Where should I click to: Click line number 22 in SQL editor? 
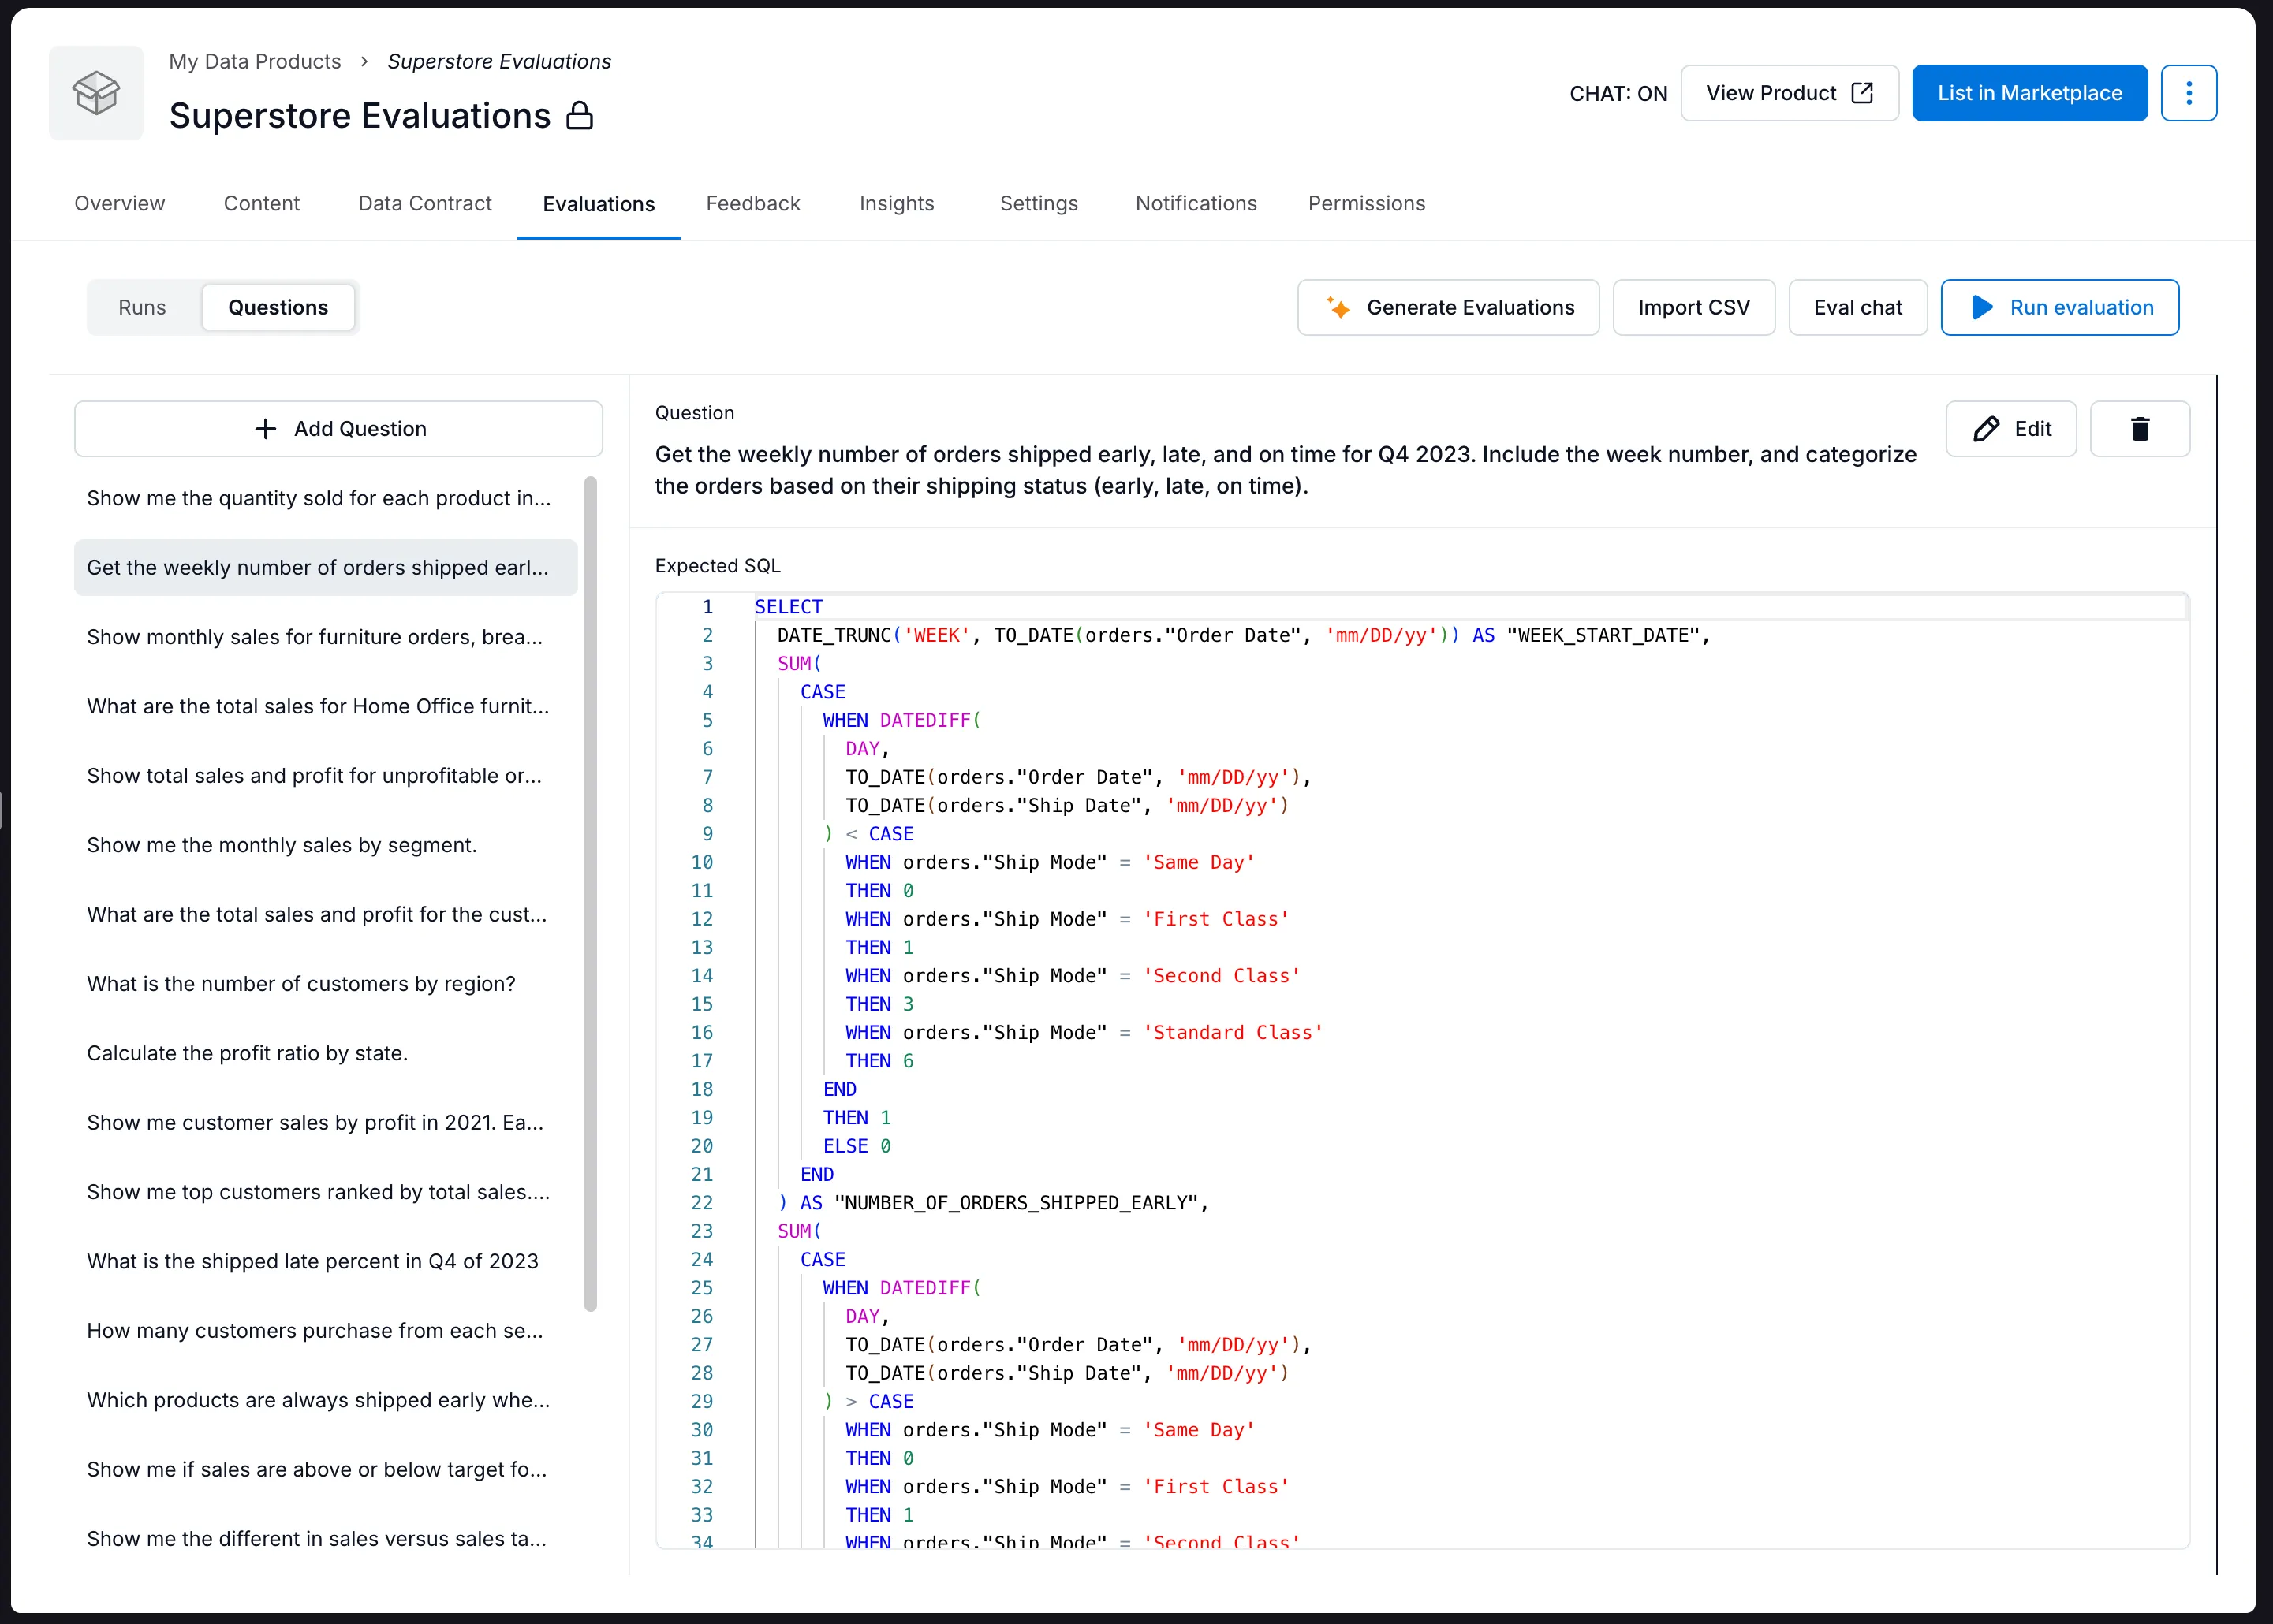[702, 1203]
